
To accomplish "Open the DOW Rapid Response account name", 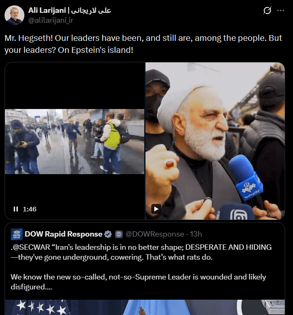I will (63, 234).
